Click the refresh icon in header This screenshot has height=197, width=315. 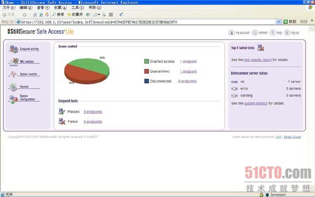point(255,33)
